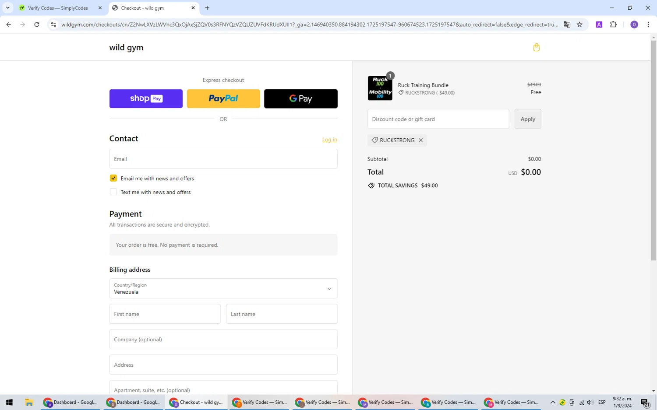Show hidden system tray icons

pyautogui.click(x=553, y=402)
